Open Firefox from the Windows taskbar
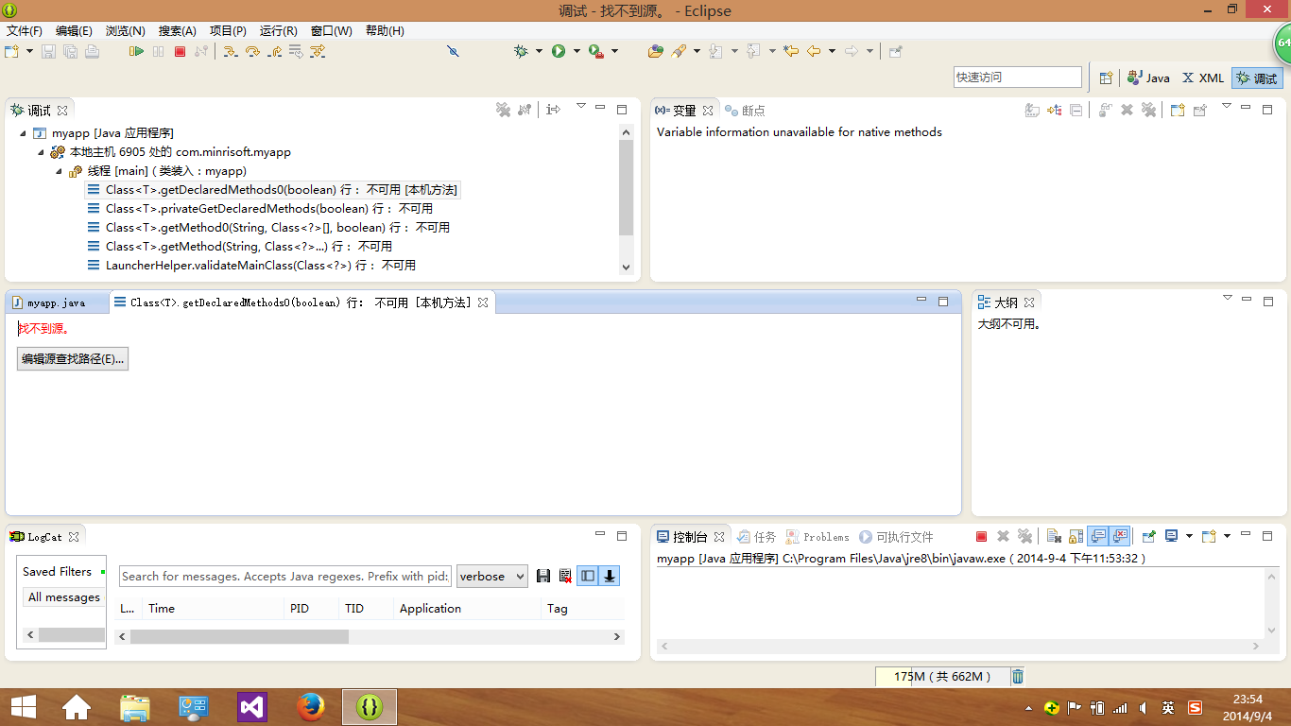Screen dimensions: 1291x726 tap(311, 707)
